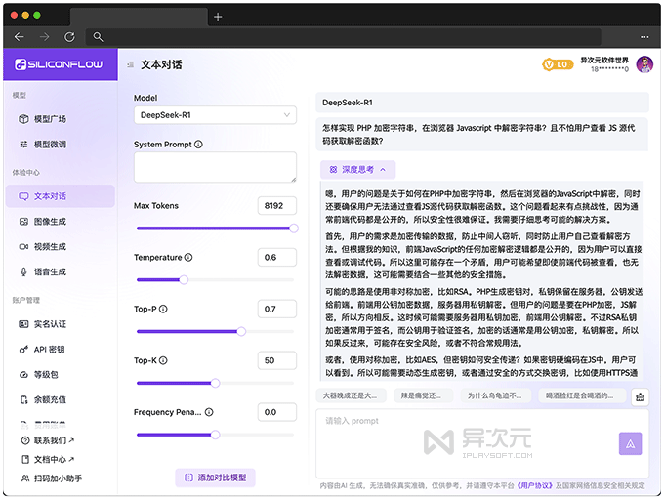Click the System Prompt text area

click(x=215, y=167)
